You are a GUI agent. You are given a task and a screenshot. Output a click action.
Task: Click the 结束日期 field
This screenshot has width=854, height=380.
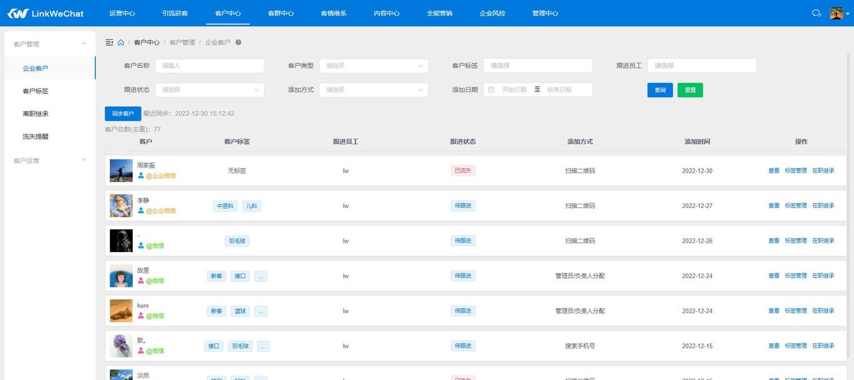559,89
